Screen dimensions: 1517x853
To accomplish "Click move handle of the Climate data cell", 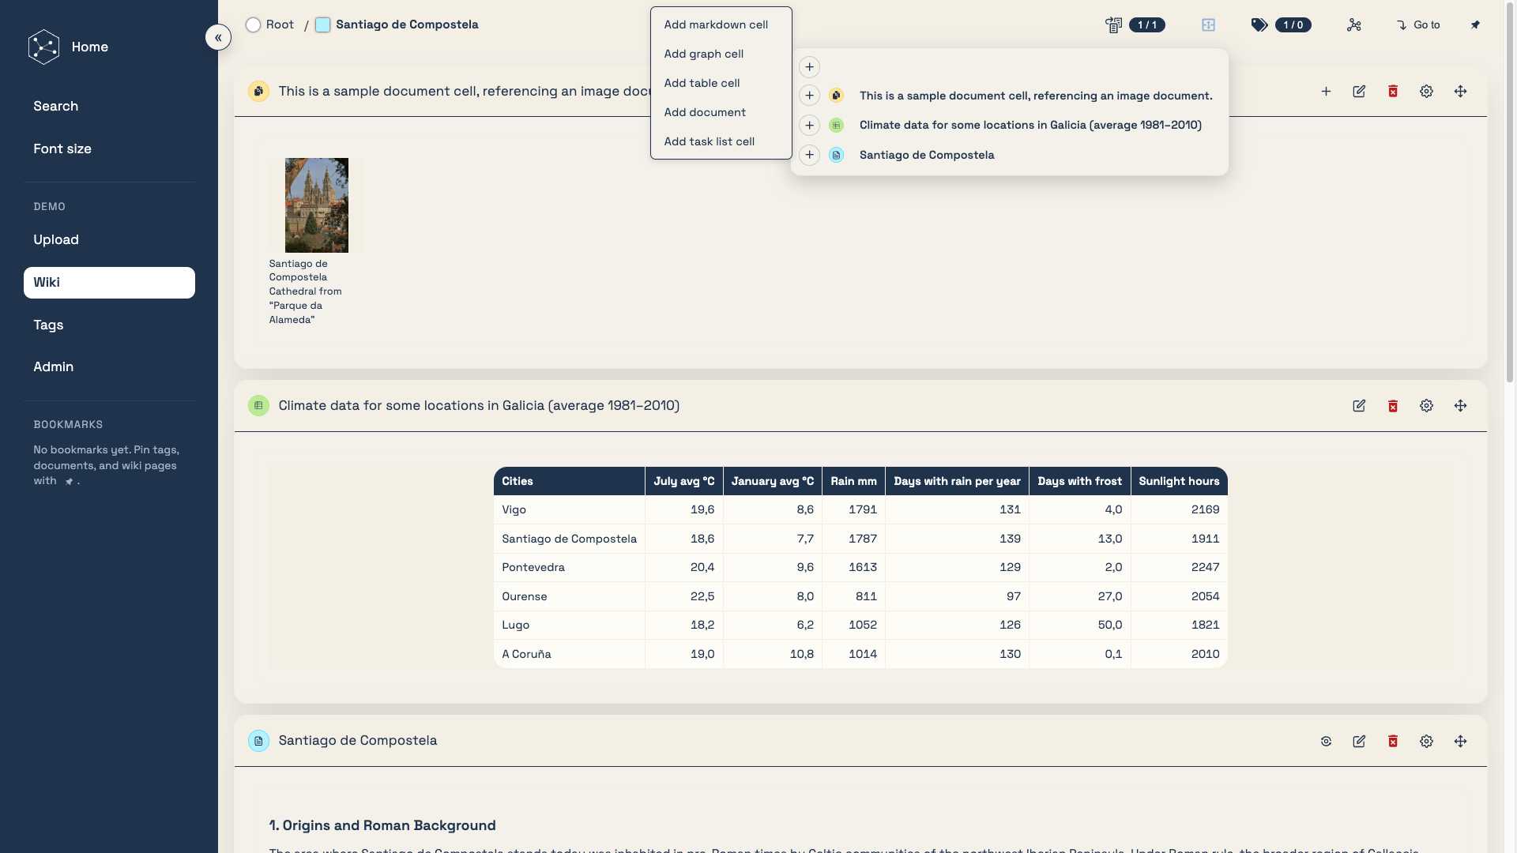I will (1460, 406).
